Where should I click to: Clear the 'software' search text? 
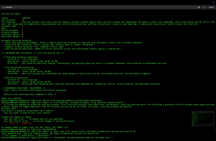199,7
